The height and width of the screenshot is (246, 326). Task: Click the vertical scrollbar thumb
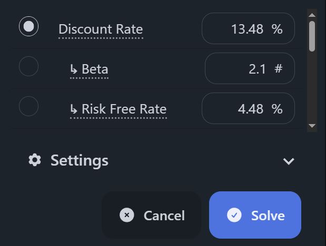[x=312, y=36]
